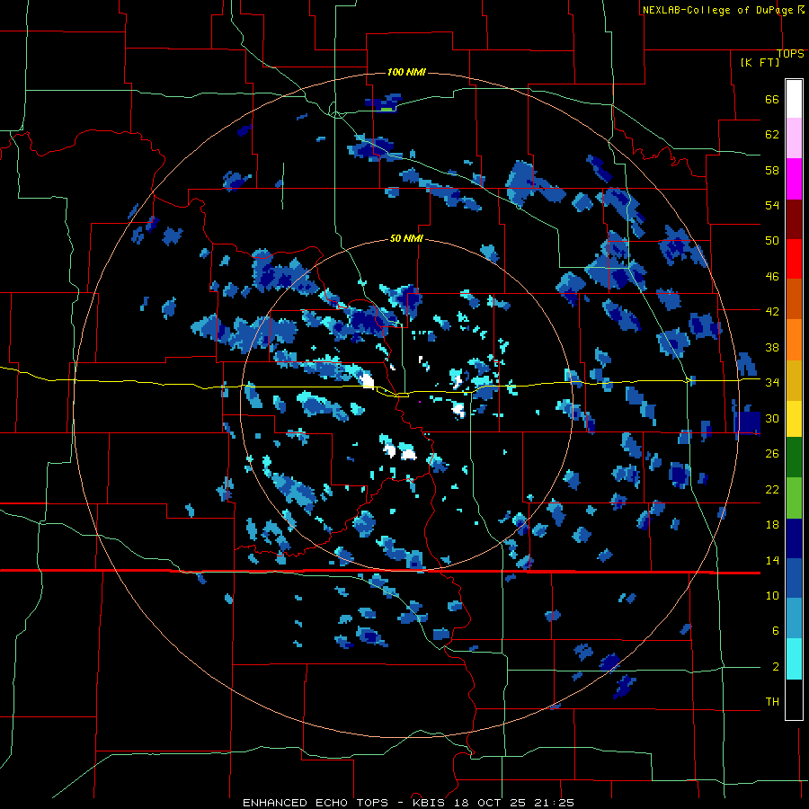Select the yellow 30 kft legend swatch

coord(794,419)
